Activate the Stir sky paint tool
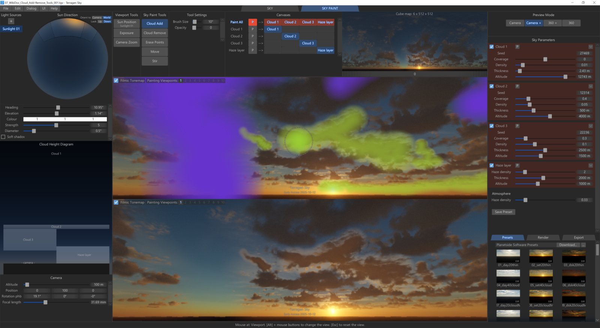The height and width of the screenshot is (328, 600). pos(154,61)
